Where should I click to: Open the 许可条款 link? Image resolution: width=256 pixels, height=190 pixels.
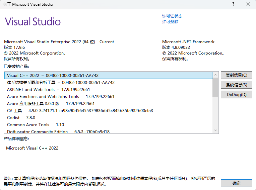[170, 21]
